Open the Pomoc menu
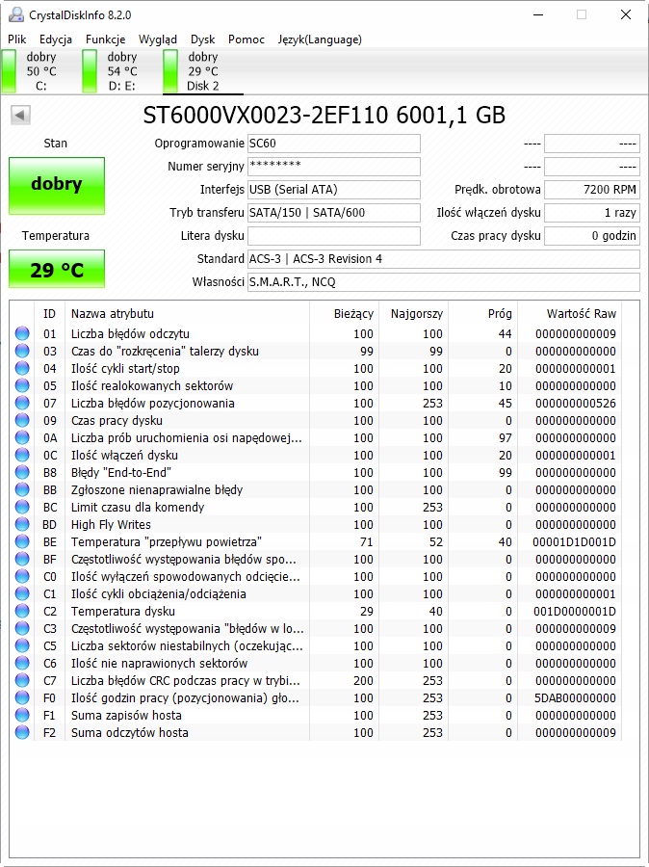 pyautogui.click(x=246, y=39)
